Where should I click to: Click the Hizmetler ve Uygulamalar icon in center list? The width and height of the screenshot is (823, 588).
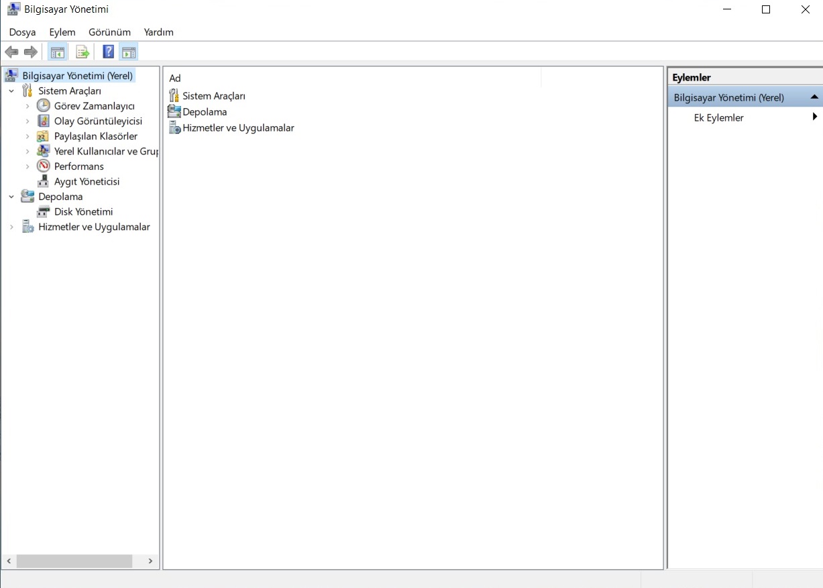[174, 128]
